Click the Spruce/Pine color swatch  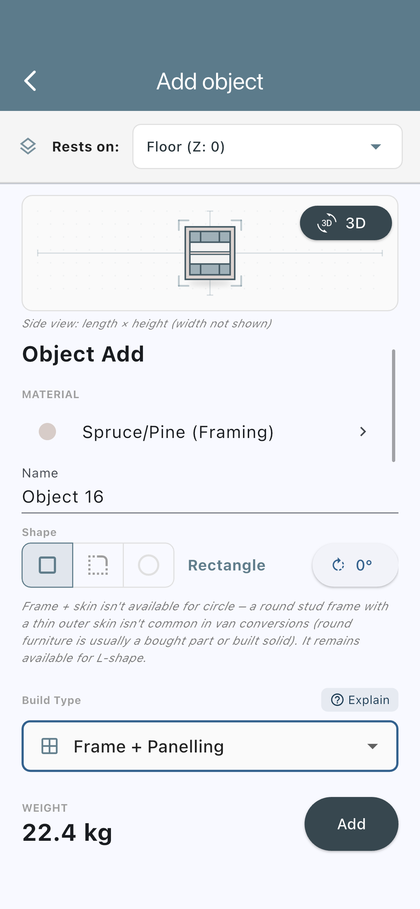[x=47, y=432]
